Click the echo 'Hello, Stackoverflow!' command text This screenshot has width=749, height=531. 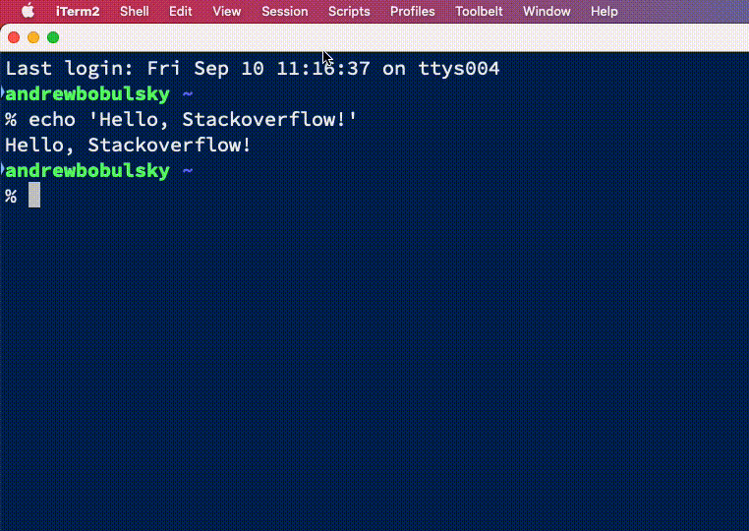[x=193, y=120]
